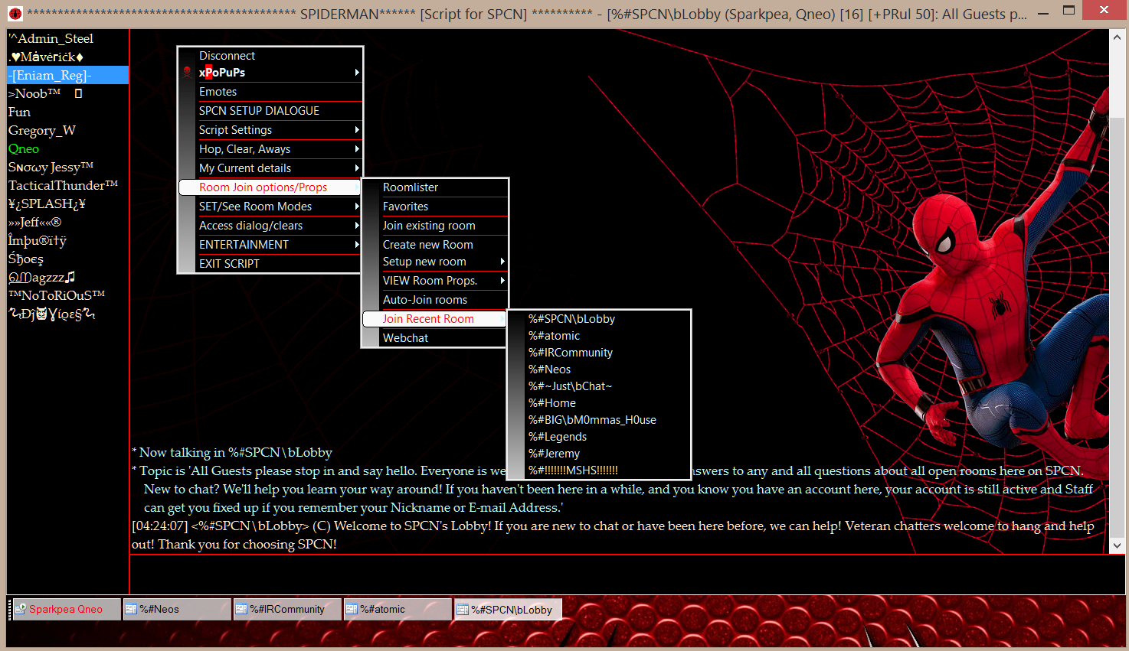Switch to the %#Neos tab
Viewport: 1129px width, 651px height.
[177, 610]
